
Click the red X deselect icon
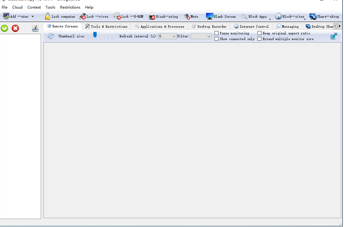coord(15,28)
